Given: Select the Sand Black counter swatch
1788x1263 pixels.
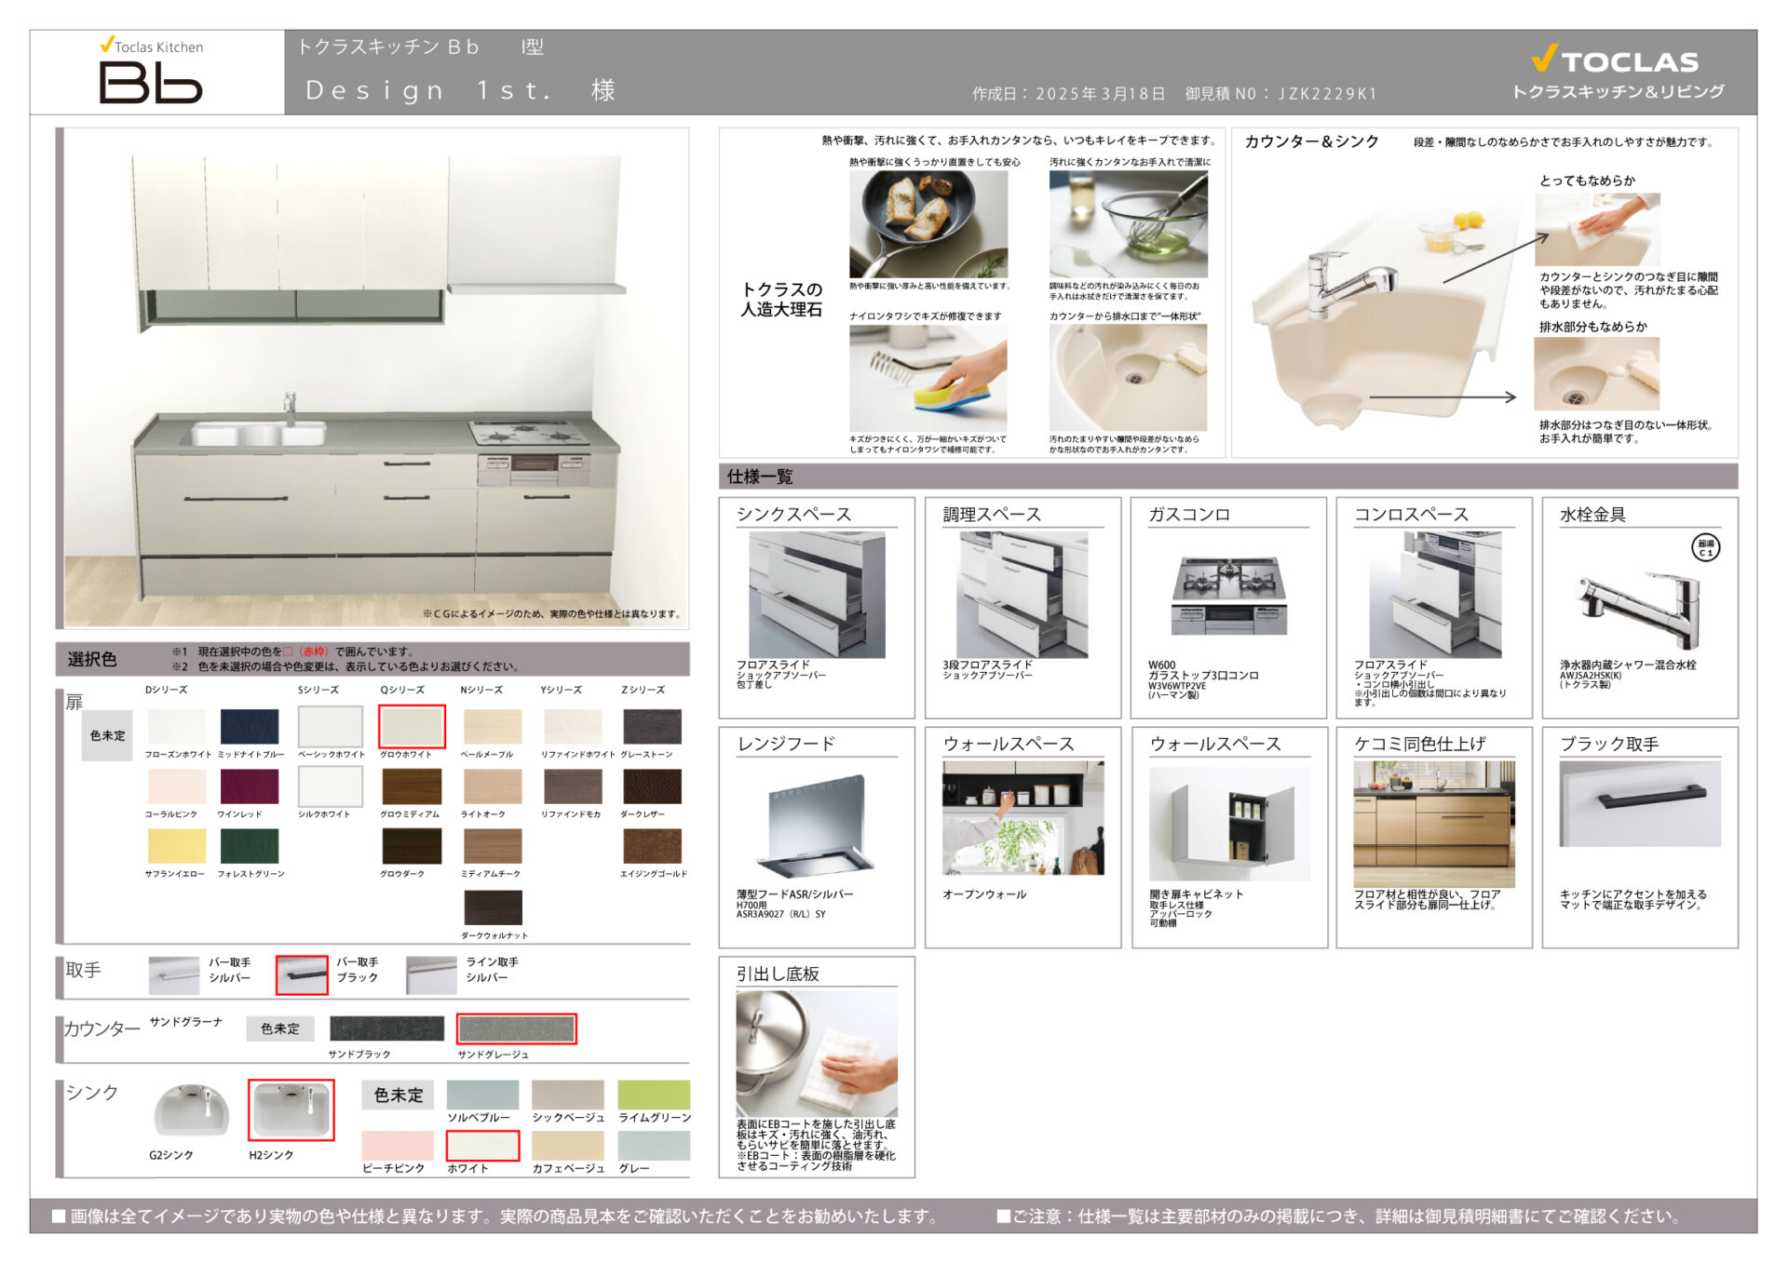Looking at the screenshot, I should (x=386, y=1028).
